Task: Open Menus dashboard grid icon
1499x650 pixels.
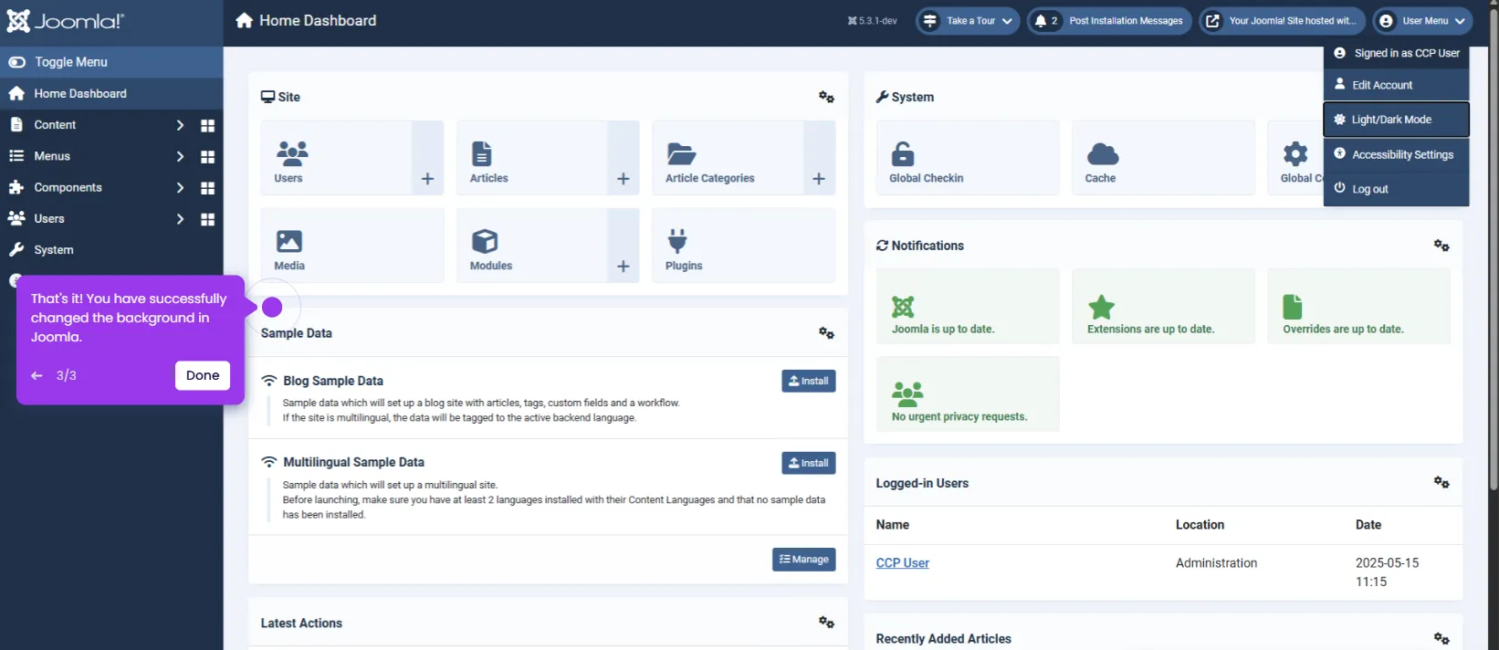Action: (x=207, y=157)
